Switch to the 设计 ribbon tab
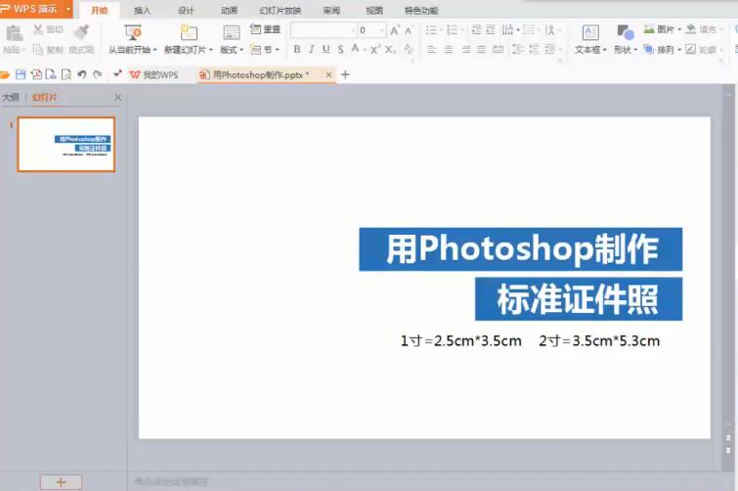 (186, 10)
